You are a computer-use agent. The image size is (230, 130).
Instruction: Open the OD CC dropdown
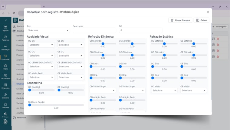coord(41,56)
